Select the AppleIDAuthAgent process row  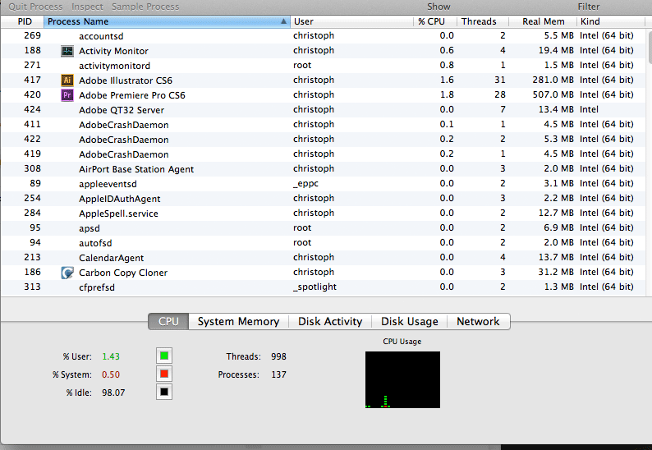(323, 199)
